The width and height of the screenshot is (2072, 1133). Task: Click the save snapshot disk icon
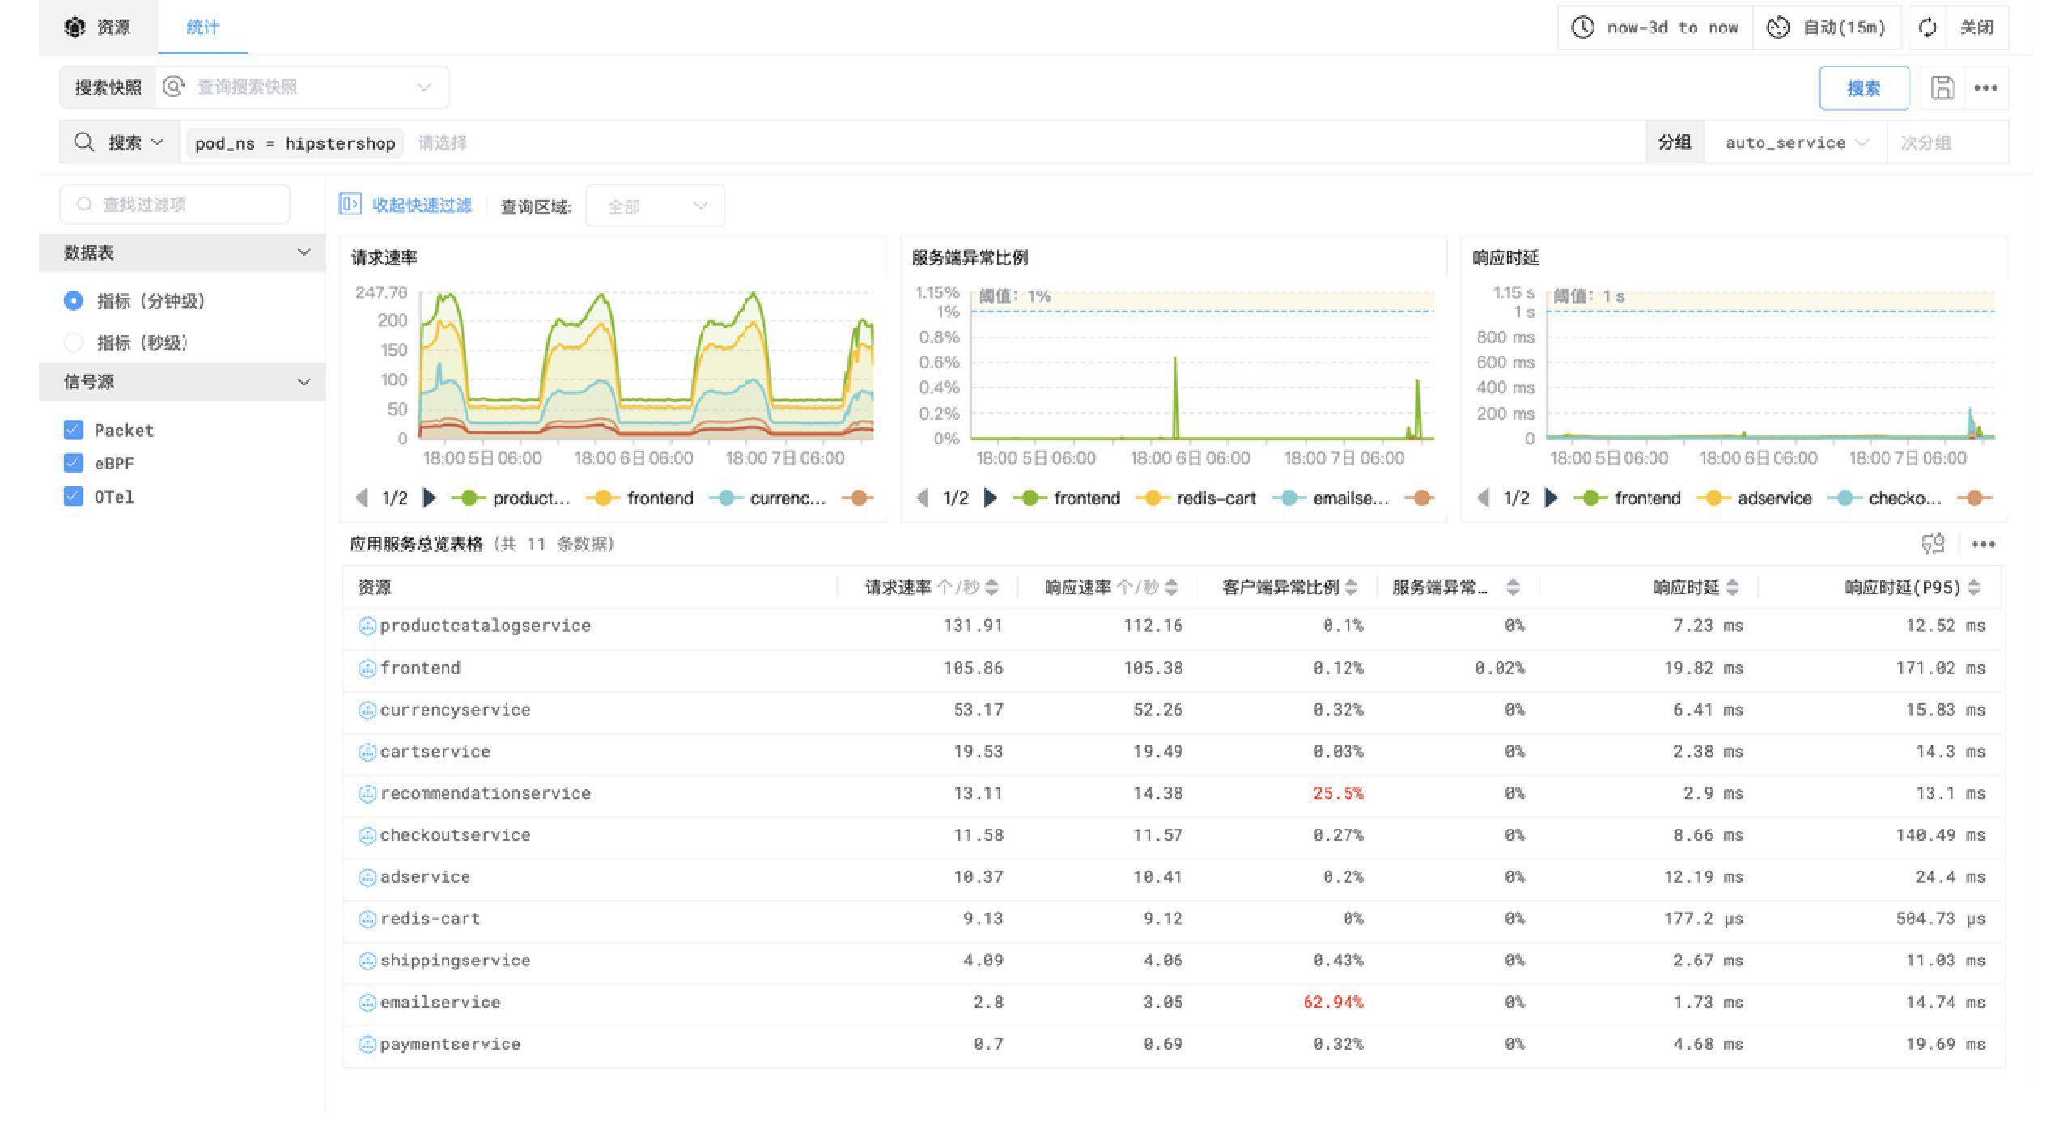coord(1942,87)
